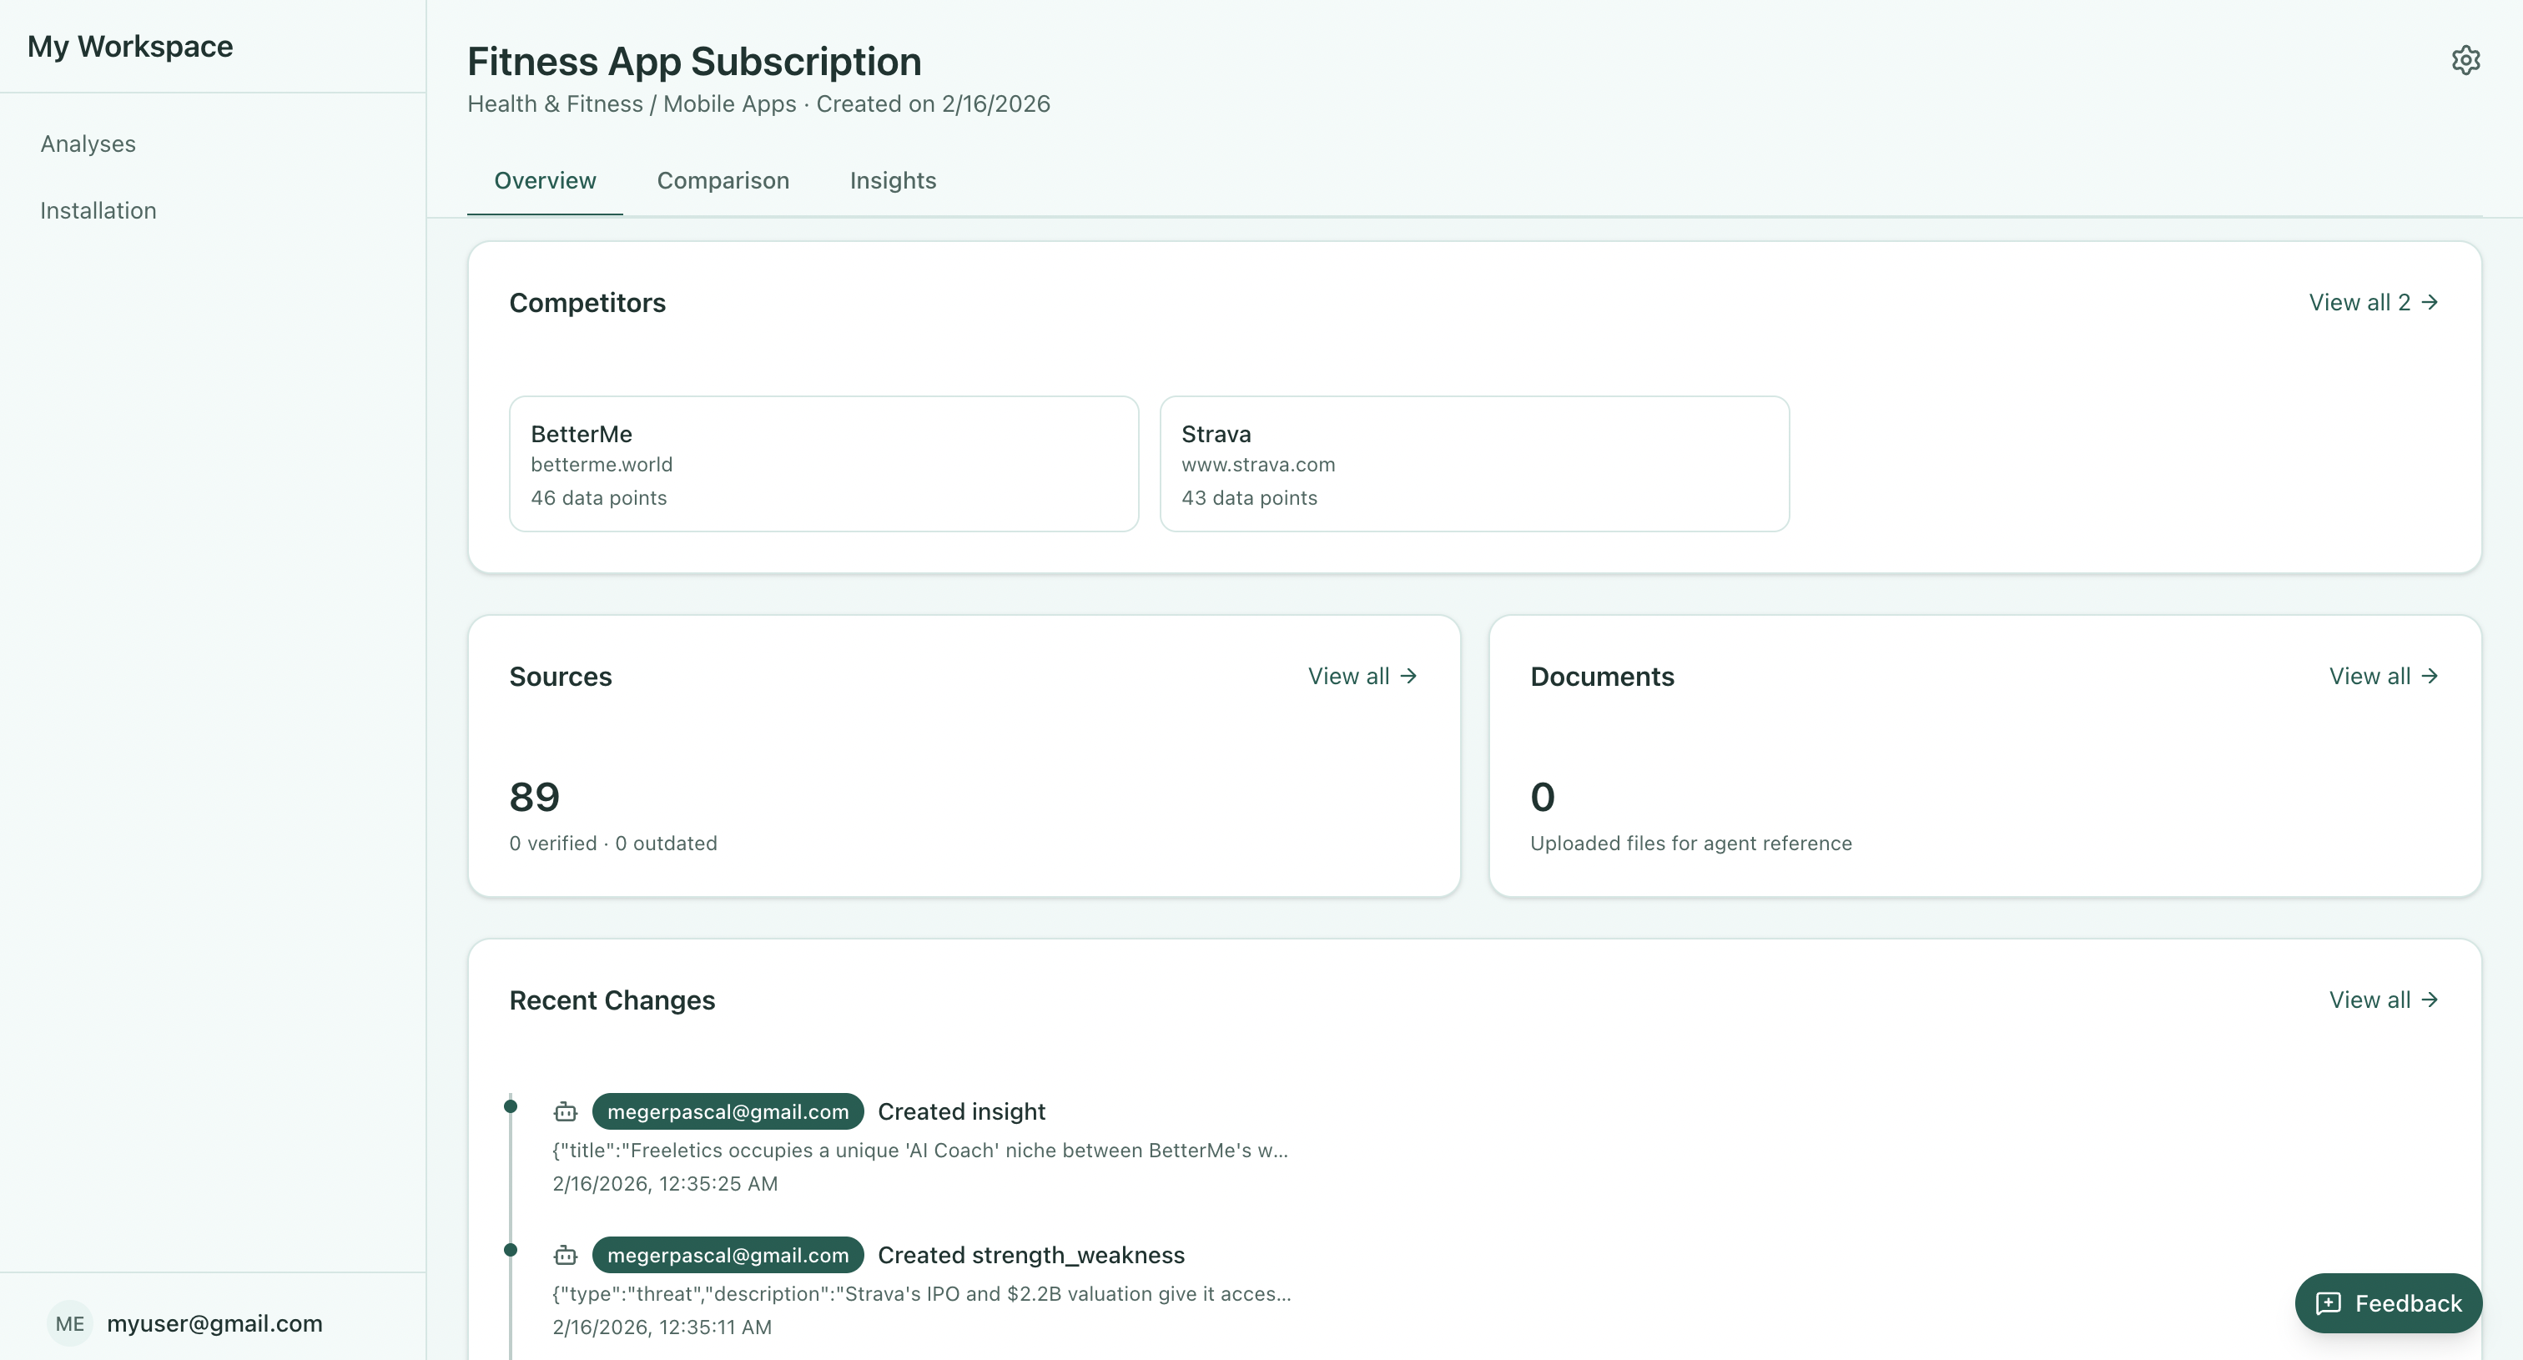This screenshot has width=2523, height=1360.
Task: Switch to the Comparison tab
Action: [x=723, y=180]
